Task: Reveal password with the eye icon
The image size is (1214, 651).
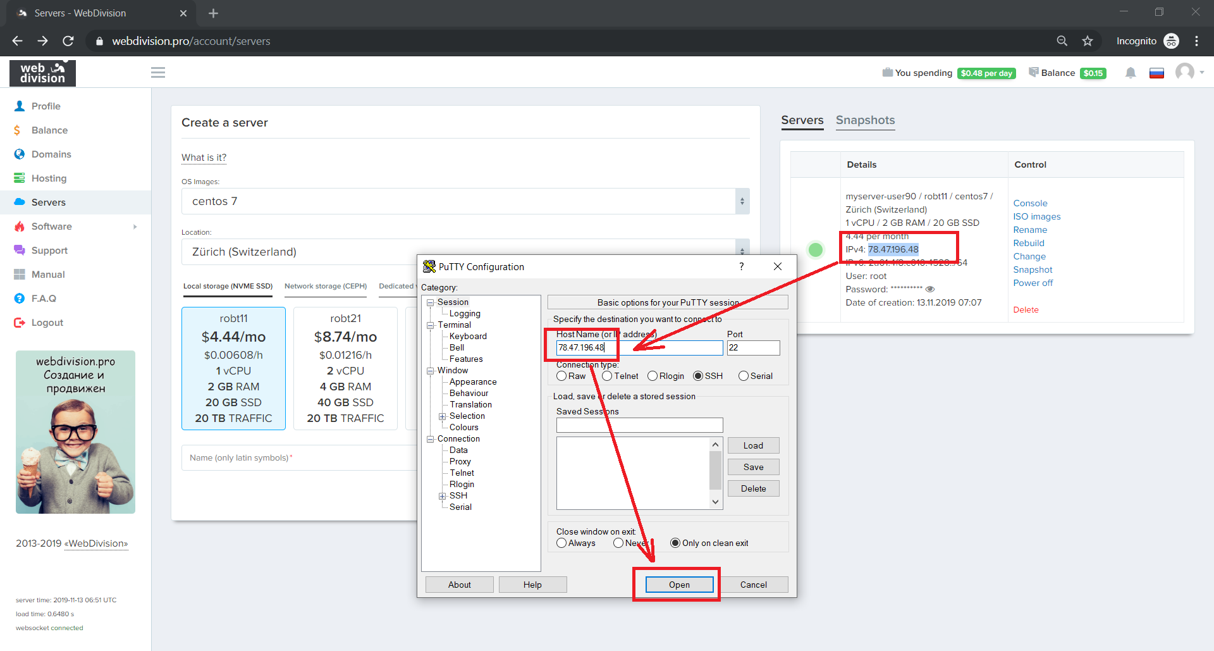Action: pyautogui.click(x=930, y=289)
